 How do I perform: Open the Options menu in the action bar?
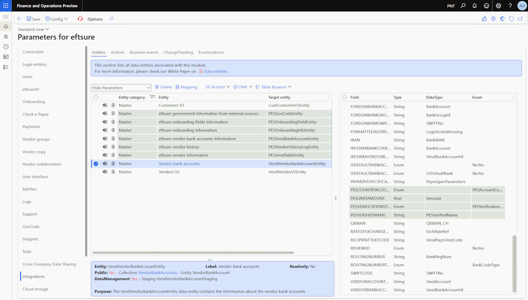(95, 19)
